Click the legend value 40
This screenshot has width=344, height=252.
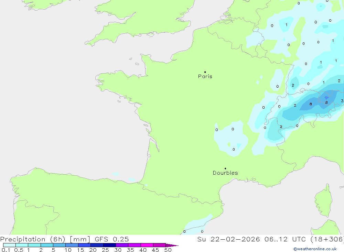click(143, 250)
